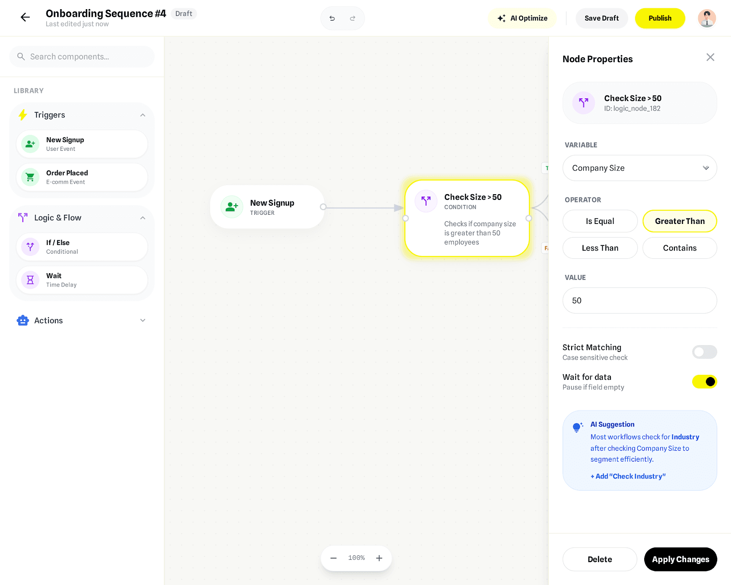This screenshot has width=731, height=585.
Task: Click the Triggers lightning bolt icon
Action: [x=22, y=115]
